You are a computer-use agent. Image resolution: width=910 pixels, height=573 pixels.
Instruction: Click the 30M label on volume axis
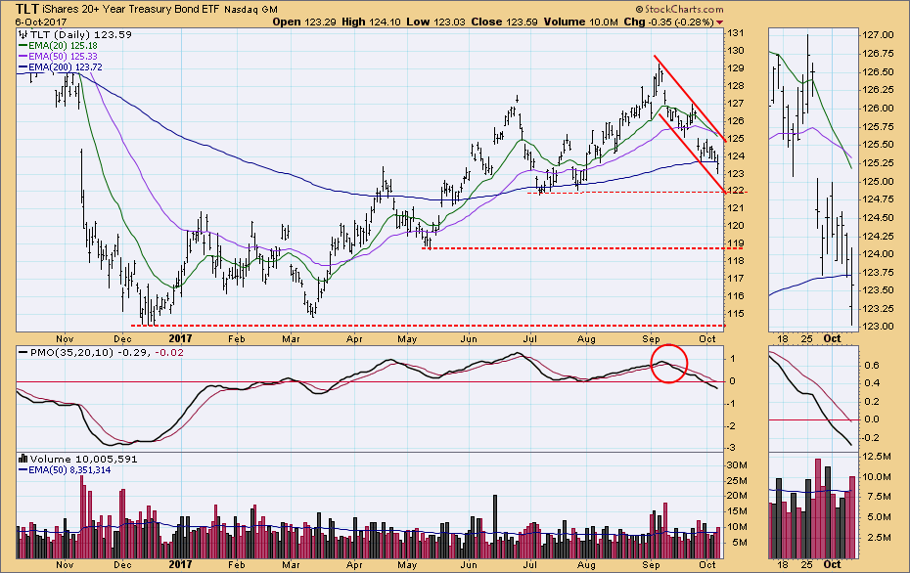click(737, 465)
